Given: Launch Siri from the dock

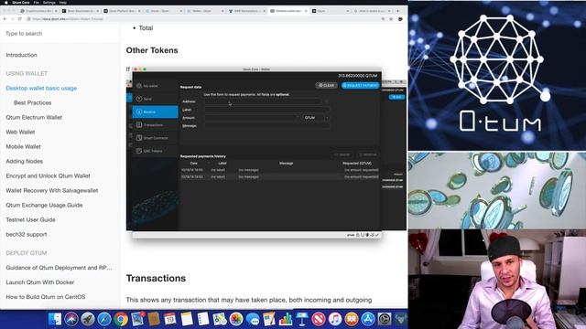Looking at the screenshot, I should pyautogui.click(x=71, y=319).
